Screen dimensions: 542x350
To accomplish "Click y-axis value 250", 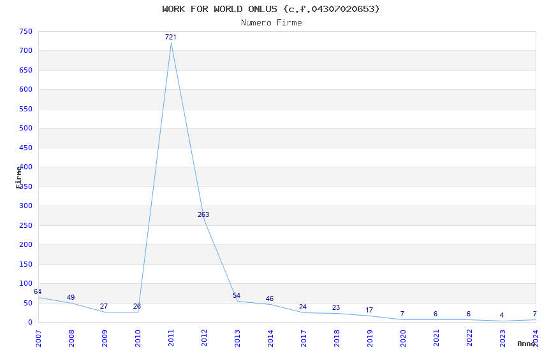I will [26, 225].
